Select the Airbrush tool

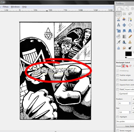coord(119,42)
